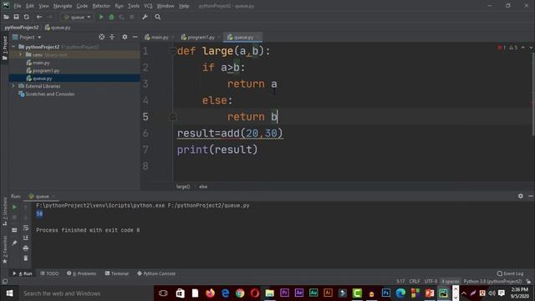Click the Open folder icon in the toolbar
Viewport: 535px width, 301px height.
[6, 17]
